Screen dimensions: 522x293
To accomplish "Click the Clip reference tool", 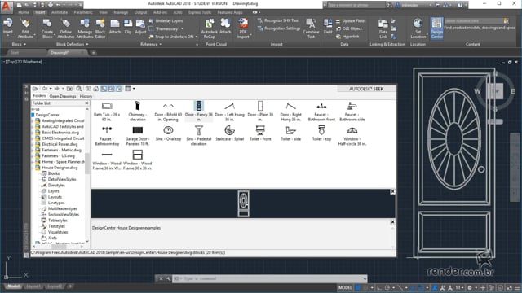I will [x=128, y=26].
